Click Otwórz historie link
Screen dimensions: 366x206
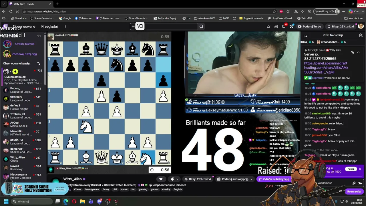(25, 44)
